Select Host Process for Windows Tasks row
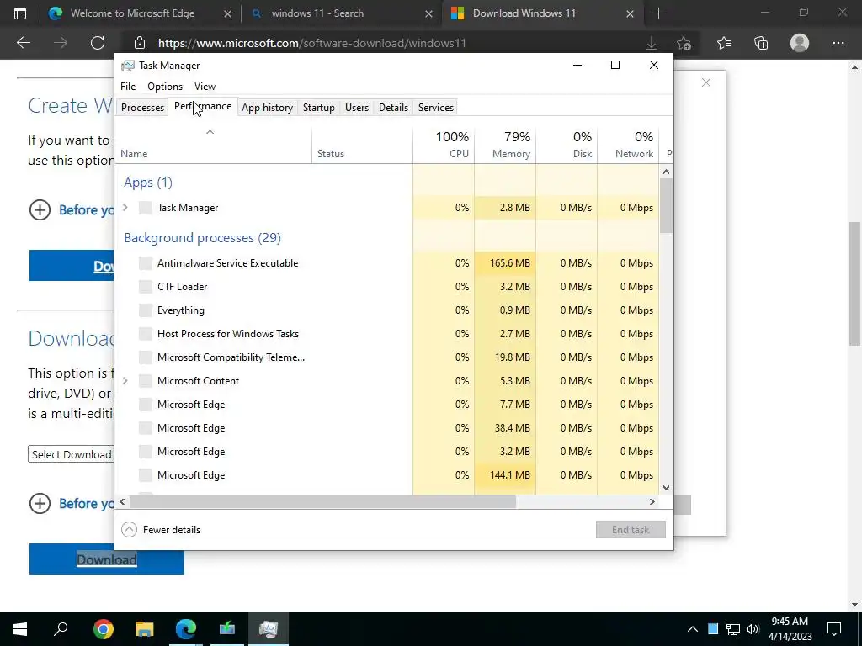 [x=387, y=334]
